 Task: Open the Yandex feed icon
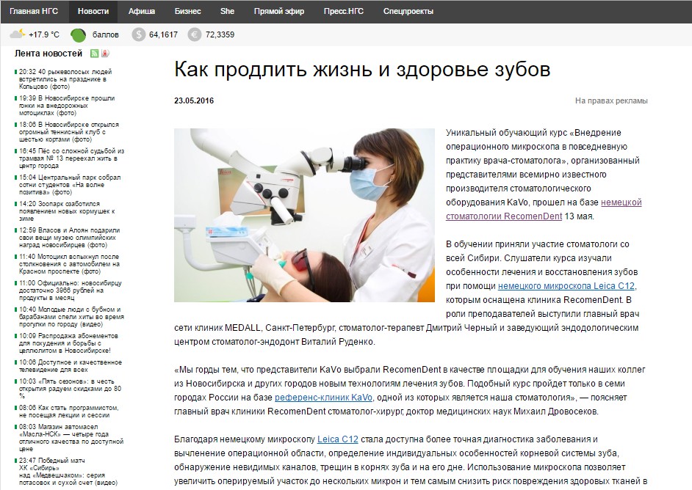(x=105, y=54)
